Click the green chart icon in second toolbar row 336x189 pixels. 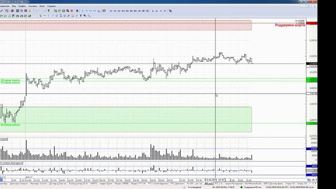pos(5,16)
